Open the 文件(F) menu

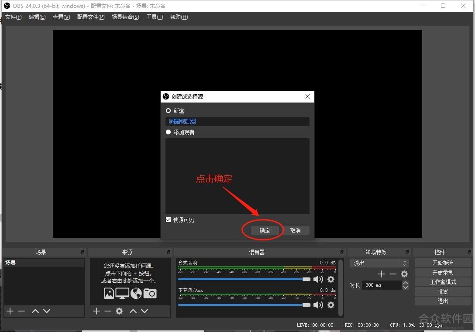[x=14, y=17]
